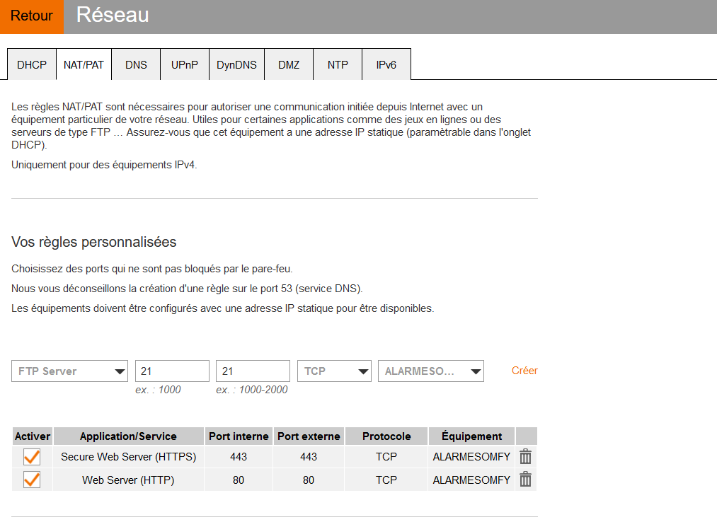Open the DNS tab

(x=136, y=64)
